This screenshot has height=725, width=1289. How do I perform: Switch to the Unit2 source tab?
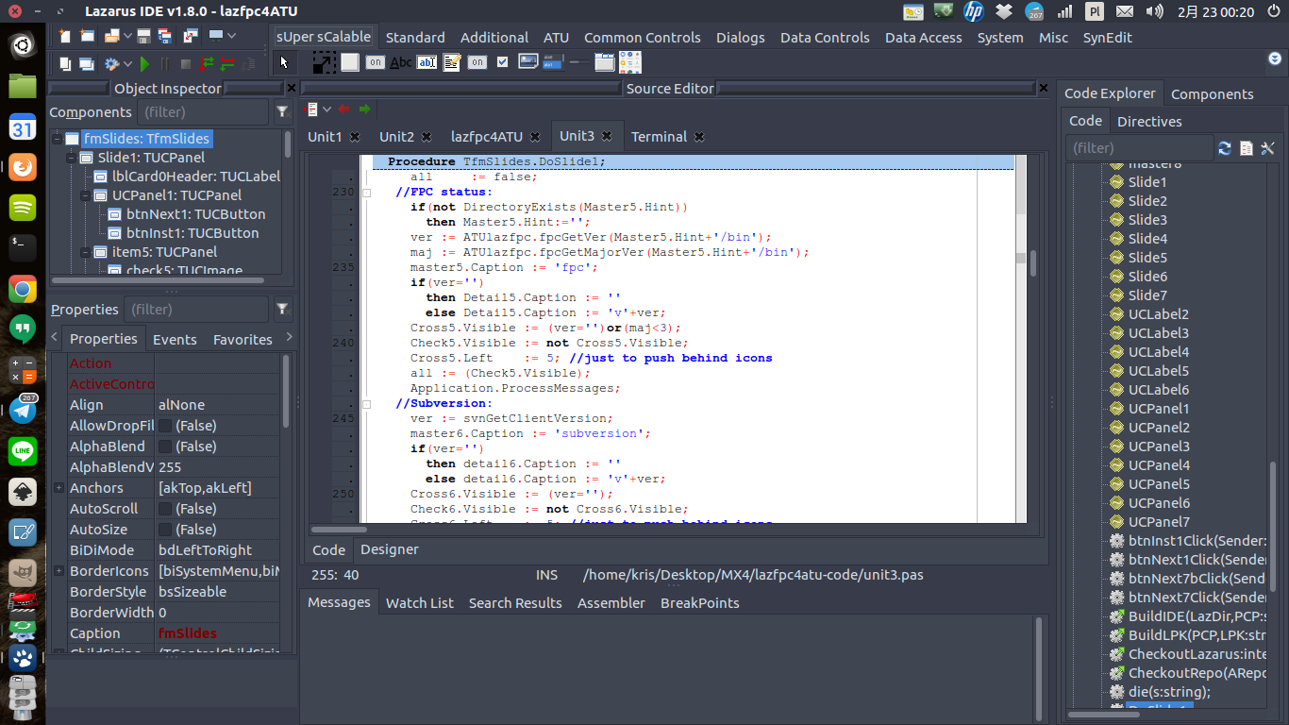coord(396,136)
